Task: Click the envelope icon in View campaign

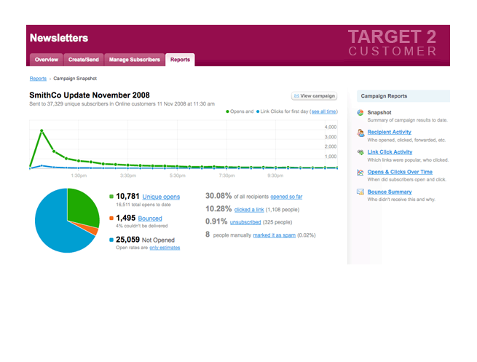Action: click(x=296, y=96)
